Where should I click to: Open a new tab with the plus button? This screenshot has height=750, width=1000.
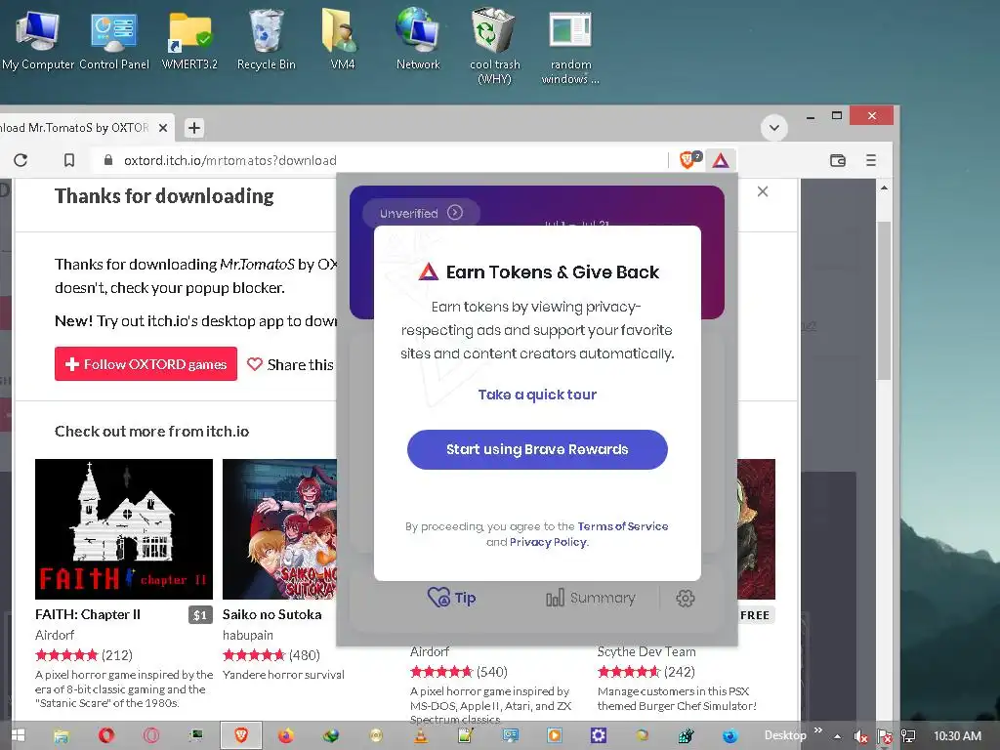tap(194, 128)
